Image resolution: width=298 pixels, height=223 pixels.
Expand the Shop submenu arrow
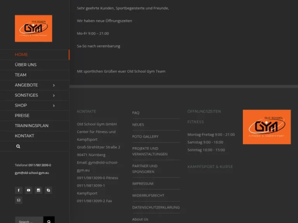click(54, 105)
